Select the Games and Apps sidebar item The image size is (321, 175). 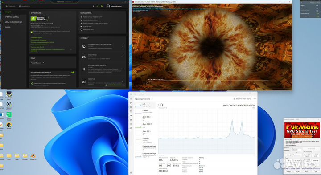coord(13,22)
